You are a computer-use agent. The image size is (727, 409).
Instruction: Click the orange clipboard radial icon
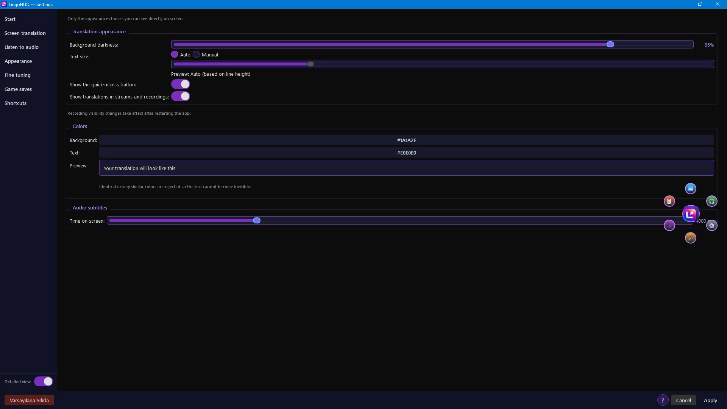click(x=669, y=201)
